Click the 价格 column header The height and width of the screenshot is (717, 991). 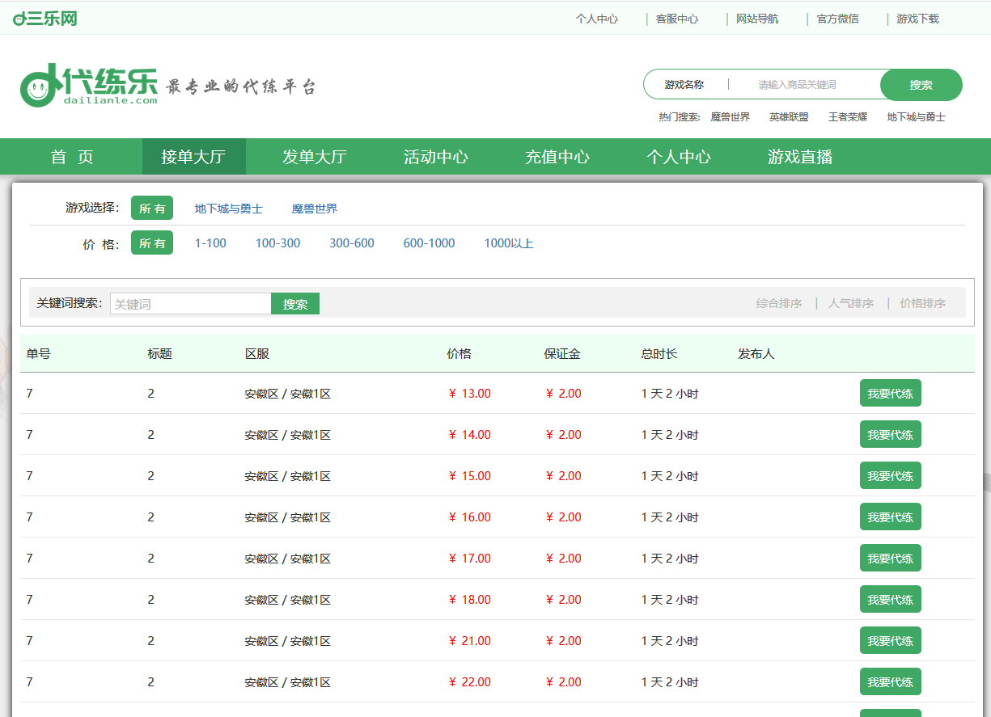[x=459, y=354]
